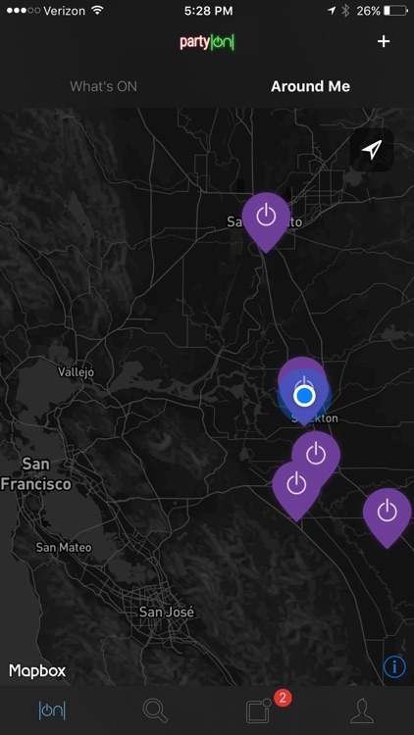Tap the plus icon to add party
Screen dimensions: 414x735
click(384, 42)
